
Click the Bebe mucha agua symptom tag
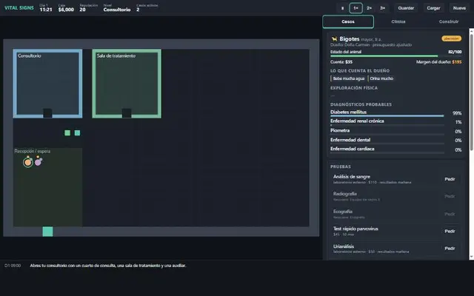pos(348,78)
